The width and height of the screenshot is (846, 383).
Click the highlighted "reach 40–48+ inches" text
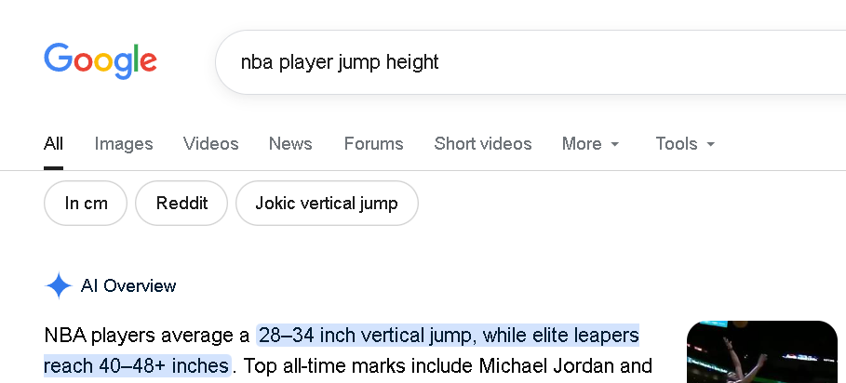[x=136, y=364]
